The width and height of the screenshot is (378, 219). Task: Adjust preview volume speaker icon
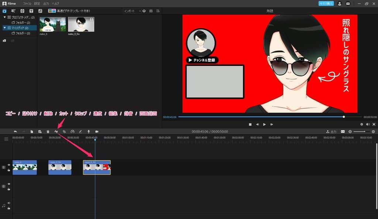tap(368, 124)
